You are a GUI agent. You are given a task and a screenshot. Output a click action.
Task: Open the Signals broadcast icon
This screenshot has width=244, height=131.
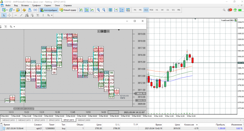(35, 10)
